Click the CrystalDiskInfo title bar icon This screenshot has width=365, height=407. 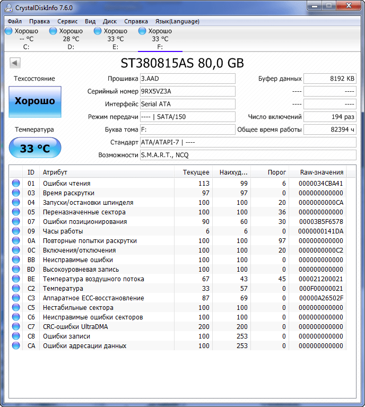8,7
